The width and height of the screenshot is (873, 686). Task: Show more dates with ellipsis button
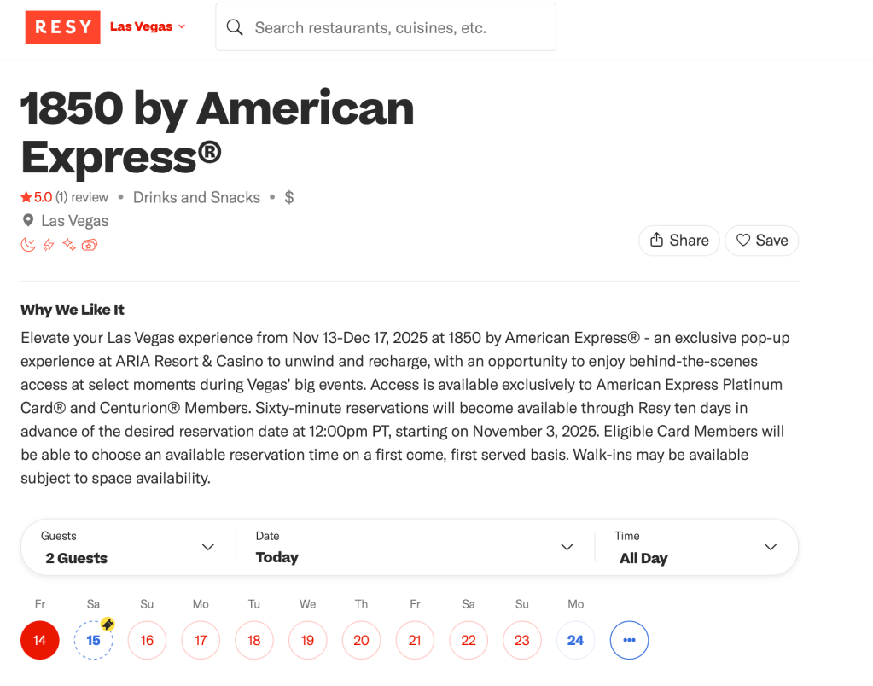pyautogui.click(x=630, y=640)
